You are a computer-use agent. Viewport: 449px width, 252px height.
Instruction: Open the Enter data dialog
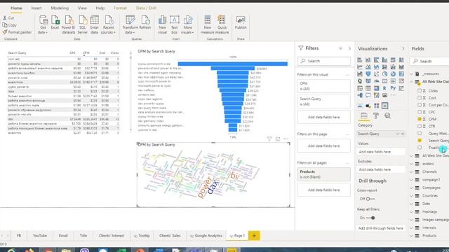tap(94, 24)
